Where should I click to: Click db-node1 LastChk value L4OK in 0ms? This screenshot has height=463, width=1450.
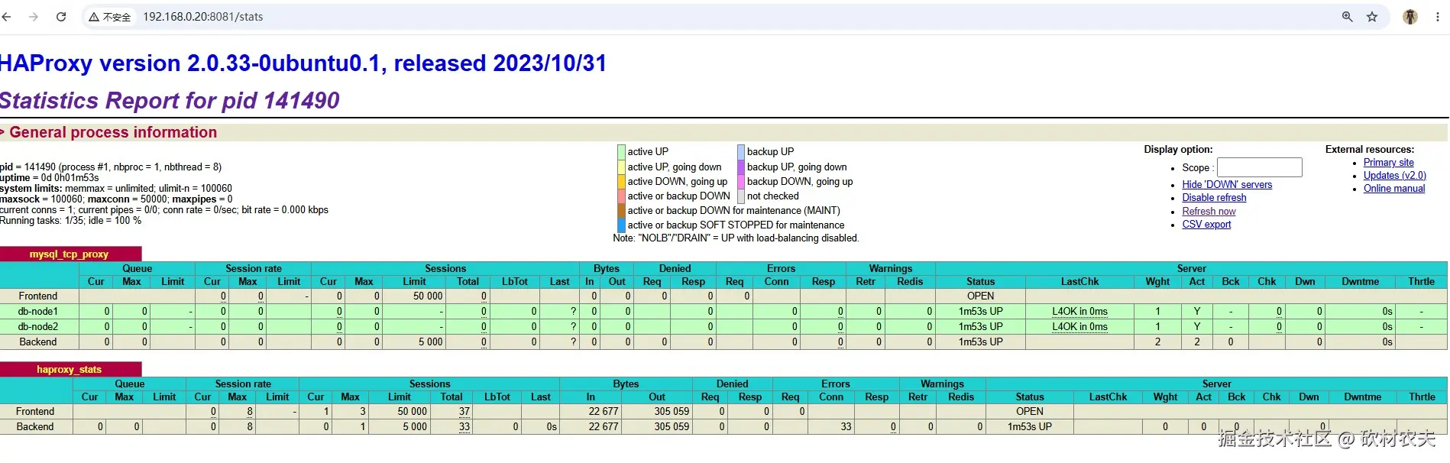coord(1079,312)
